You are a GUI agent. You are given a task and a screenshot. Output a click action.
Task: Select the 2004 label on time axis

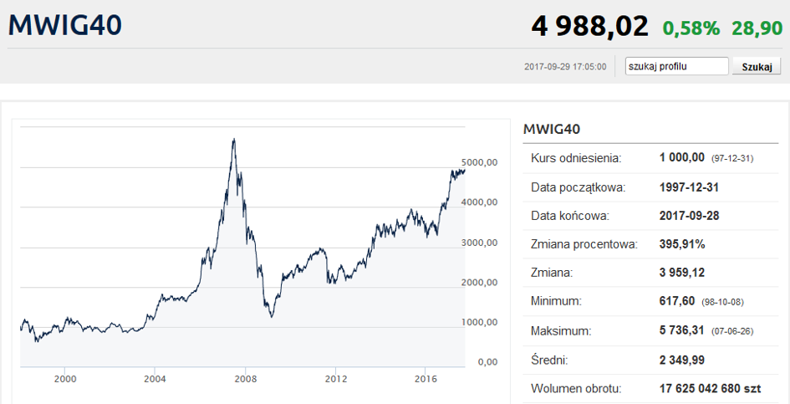(x=155, y=379)
